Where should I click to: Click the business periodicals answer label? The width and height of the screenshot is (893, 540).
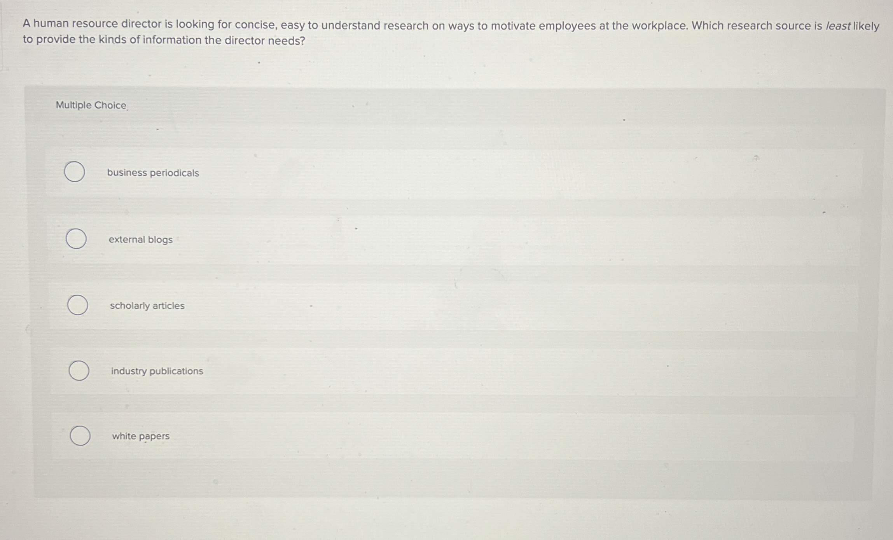pyautogui.click(x=153, y=173)
